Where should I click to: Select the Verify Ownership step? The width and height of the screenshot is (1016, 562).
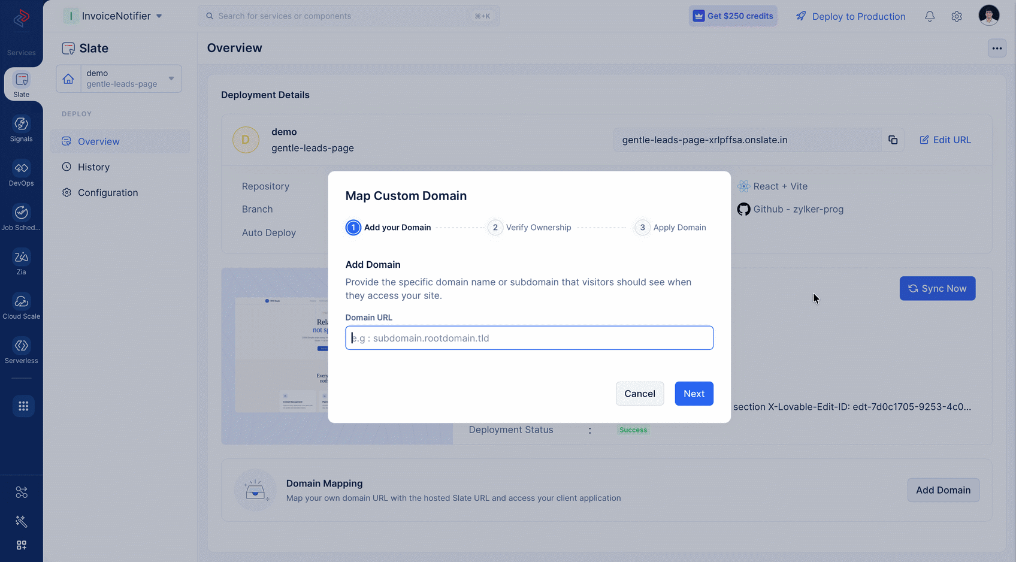click(530, 228)
